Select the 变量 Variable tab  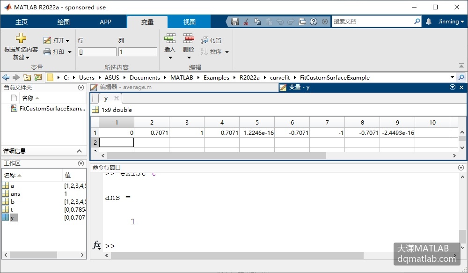pos(147,22)
